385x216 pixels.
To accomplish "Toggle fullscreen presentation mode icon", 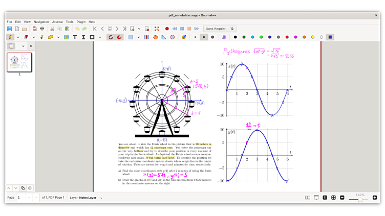I will (x=157, y=29).
